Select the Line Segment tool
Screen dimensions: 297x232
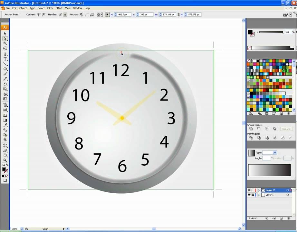click(x=5, y=64)
